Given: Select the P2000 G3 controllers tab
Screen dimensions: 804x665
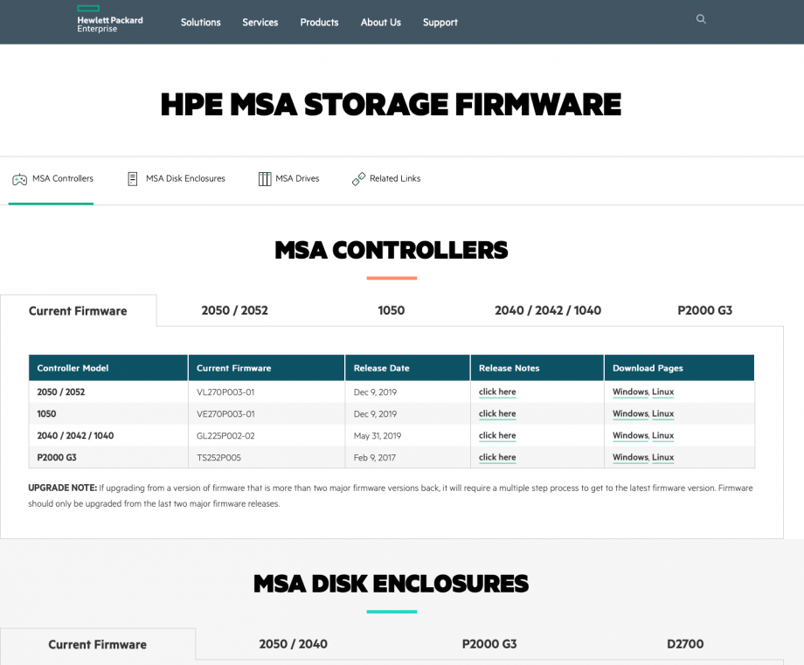Looking at the screenshot, I should pyautogui.click(x=704, y=309).
